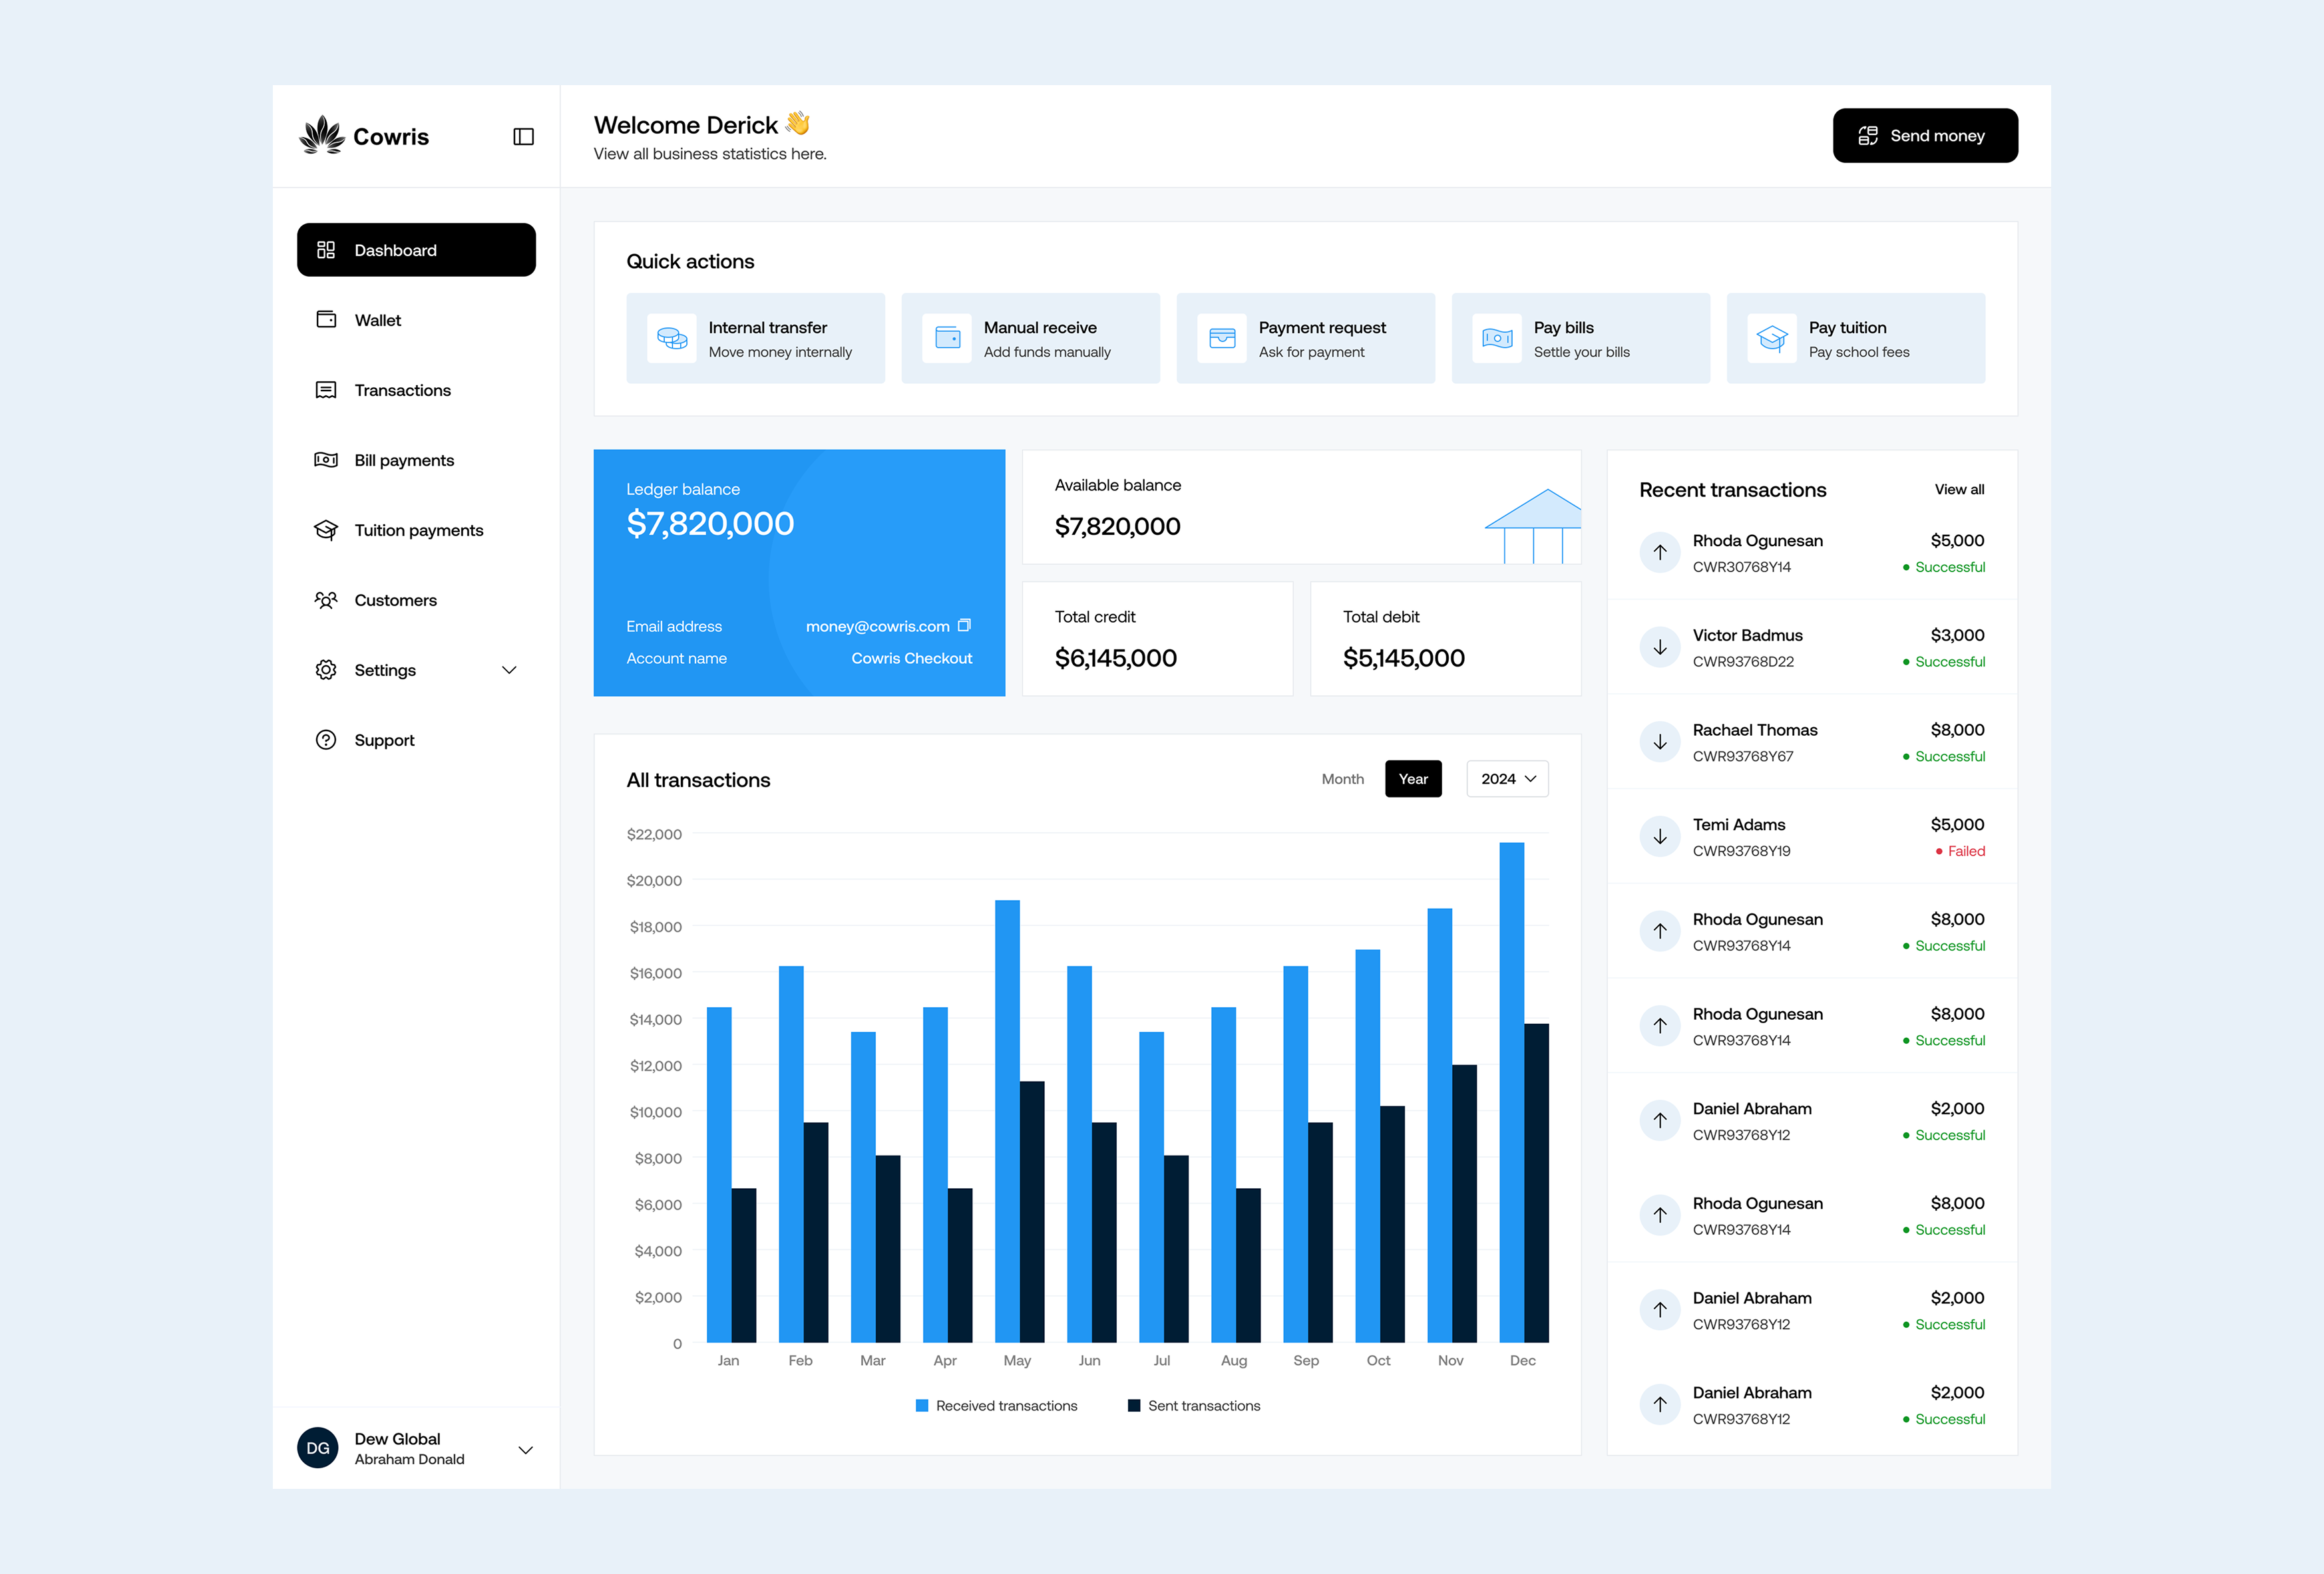Open the Wallet page
Viewport: 2324px width, 1574px height.
click(416, 320)
